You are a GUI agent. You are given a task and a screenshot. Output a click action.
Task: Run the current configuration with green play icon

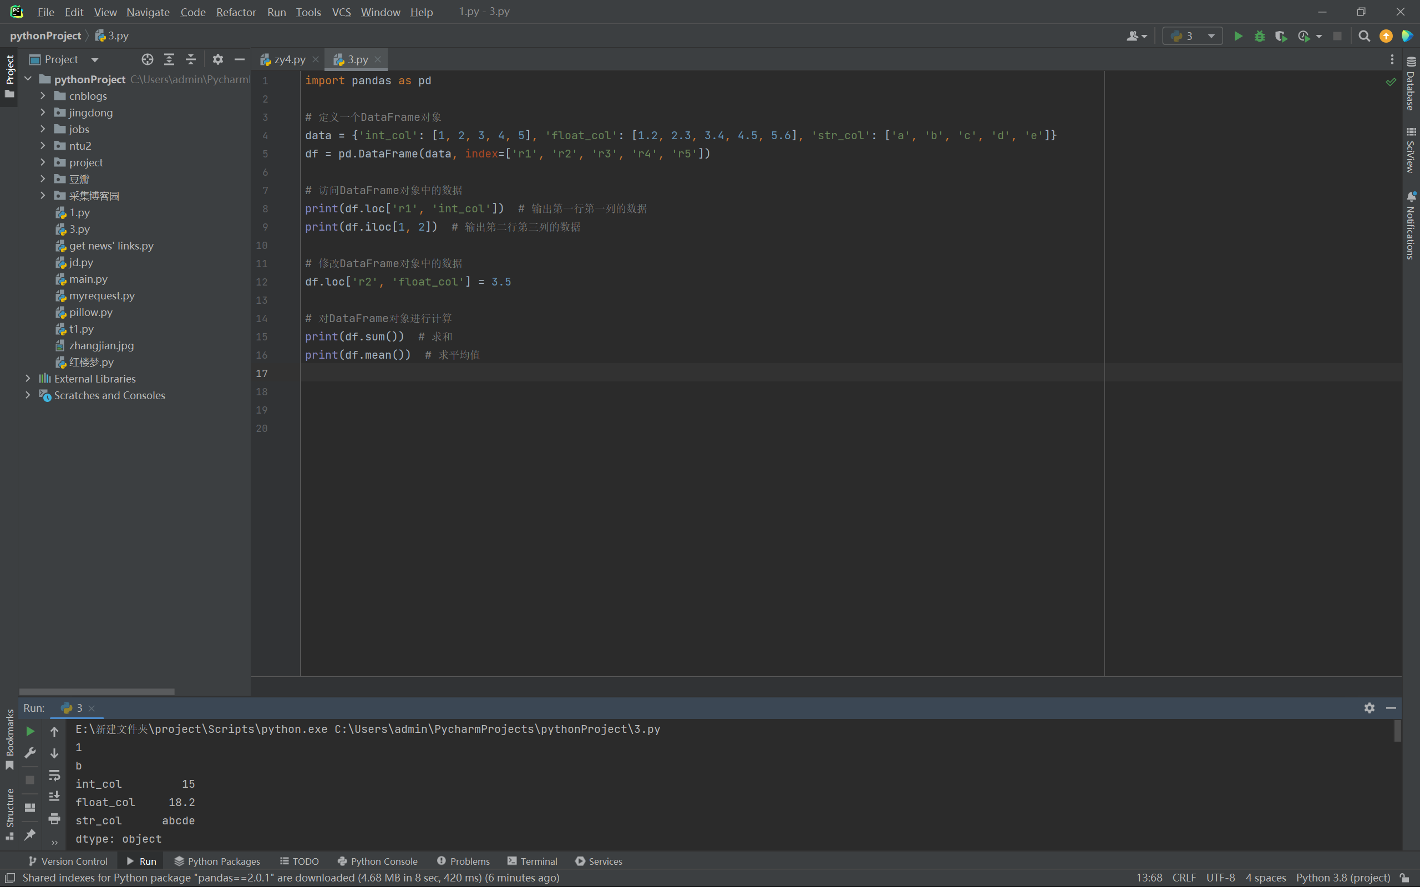pyautogui.click(x=1238, y=37)
